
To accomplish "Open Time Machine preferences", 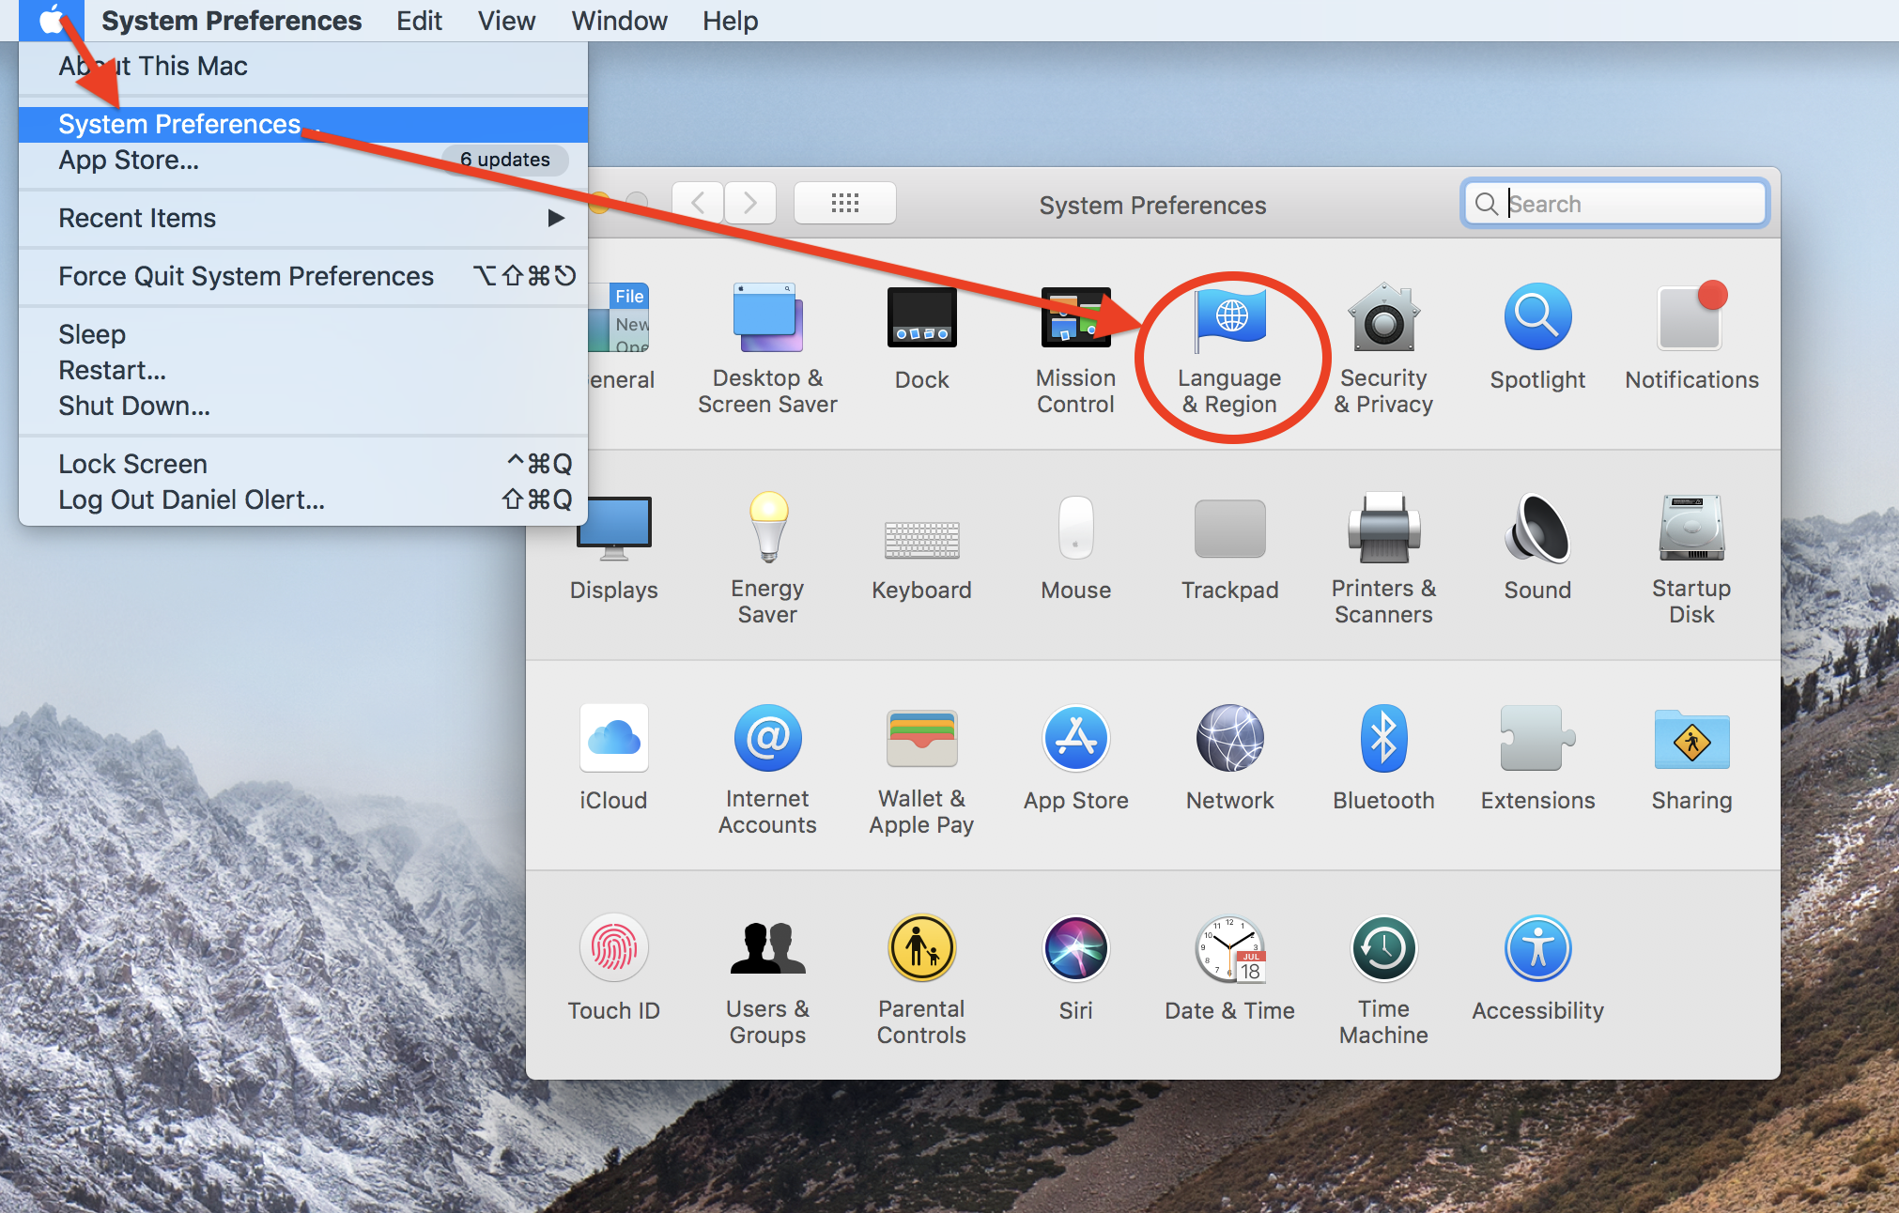I will tap(1383, 950).
